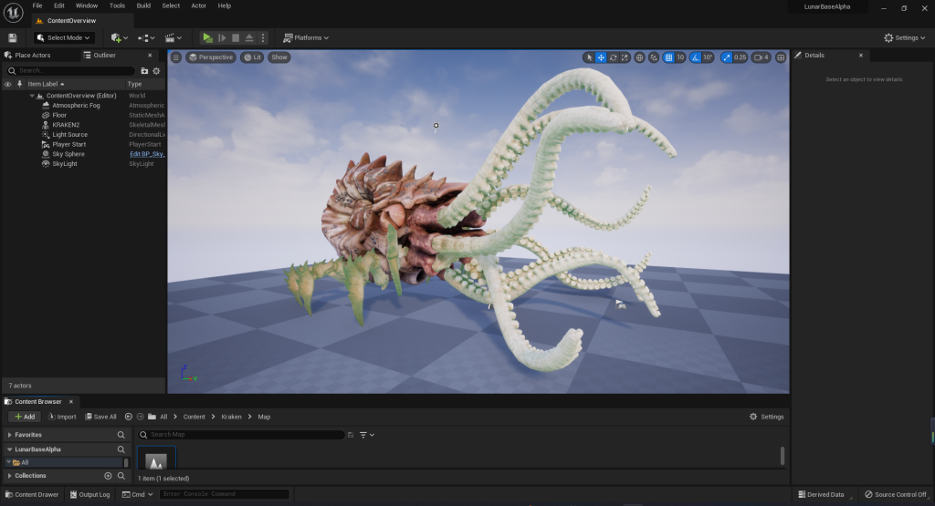Open the Cinematics clapperboard dropdown
This screenshot has width=935, height=506.
click(173, 37)
